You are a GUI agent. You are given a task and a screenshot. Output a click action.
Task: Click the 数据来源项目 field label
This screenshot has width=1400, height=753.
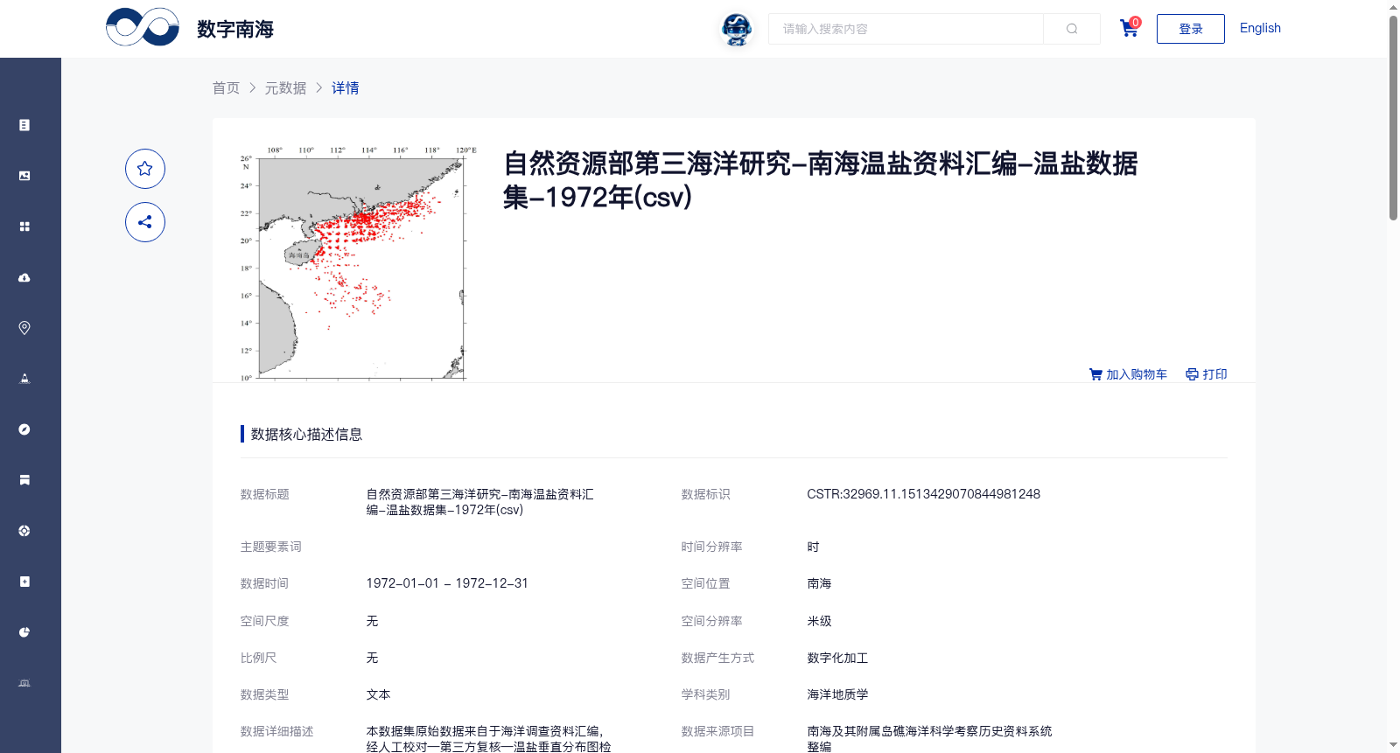[718, 731]
